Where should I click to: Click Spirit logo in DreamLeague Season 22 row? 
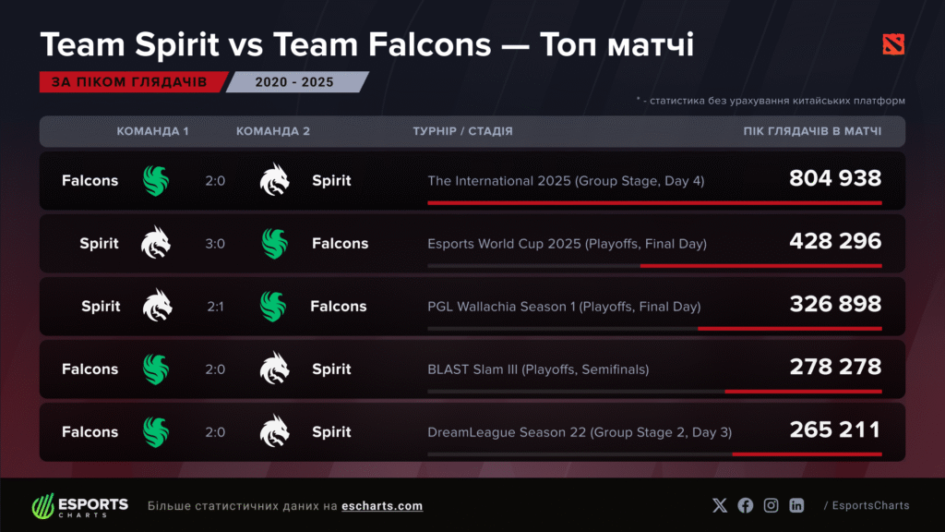pos(274,432)
